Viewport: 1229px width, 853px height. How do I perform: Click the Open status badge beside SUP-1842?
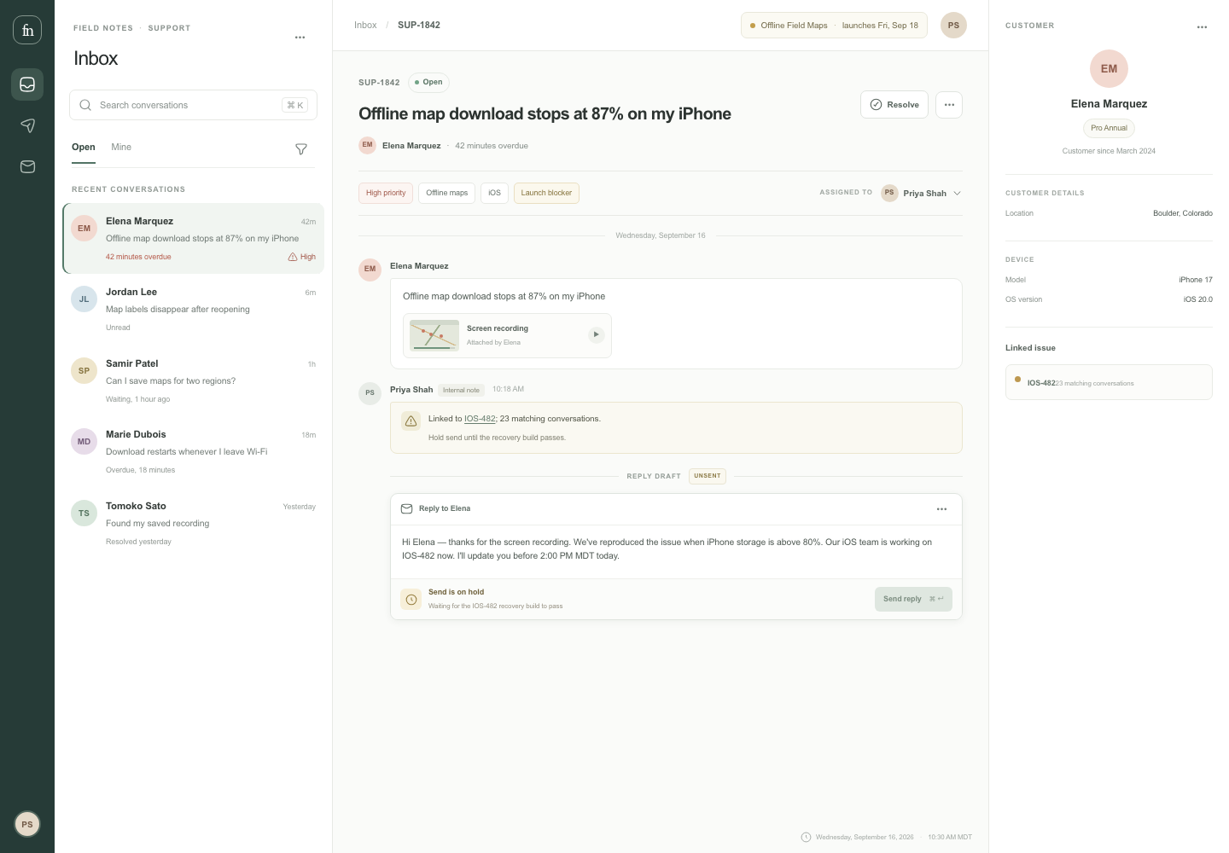428,83
